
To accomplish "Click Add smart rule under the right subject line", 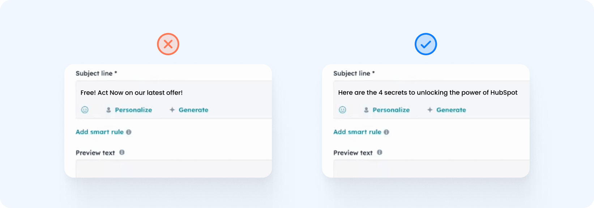I will 357,132.
